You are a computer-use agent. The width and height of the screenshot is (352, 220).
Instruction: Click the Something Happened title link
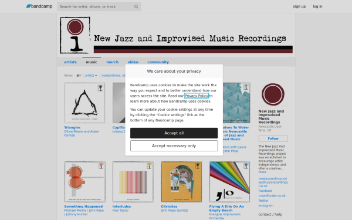coord(83,207)
